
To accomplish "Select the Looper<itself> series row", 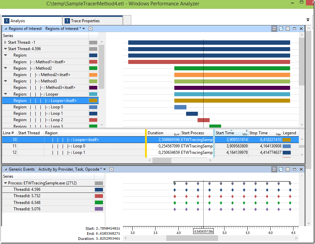I will 50,101.
